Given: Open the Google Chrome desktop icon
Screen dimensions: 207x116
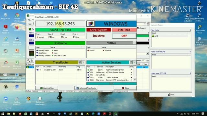Looking at the screenshot, I should pyautogui.click(x=17, y=17).
